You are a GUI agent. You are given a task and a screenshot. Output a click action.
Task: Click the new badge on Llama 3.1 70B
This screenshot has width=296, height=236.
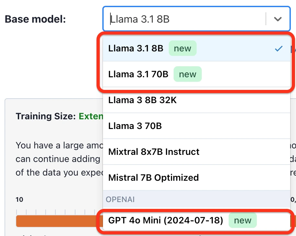pos(188,74)
